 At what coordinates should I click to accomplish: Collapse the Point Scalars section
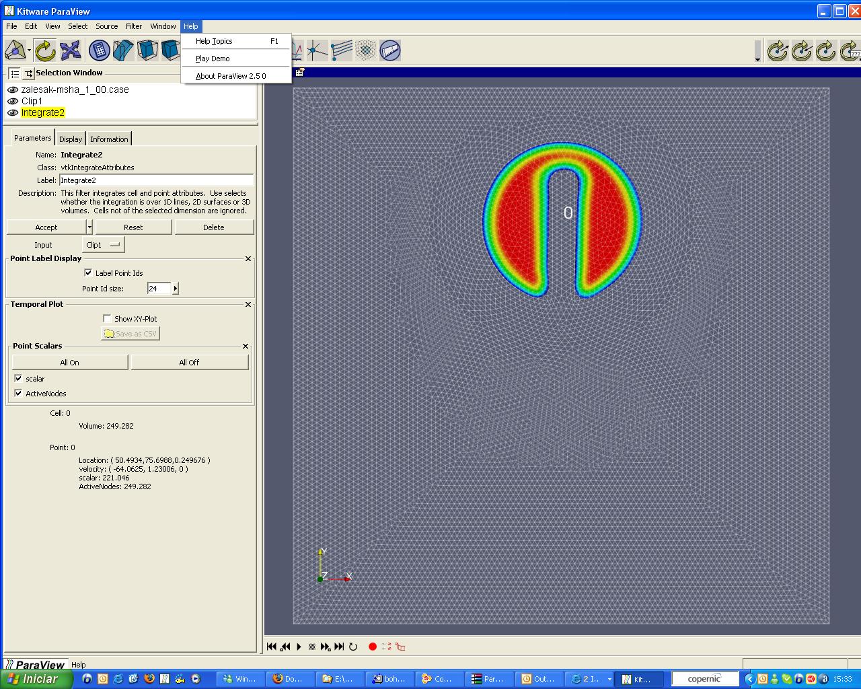pyautogui.click(x=246, y=346)
